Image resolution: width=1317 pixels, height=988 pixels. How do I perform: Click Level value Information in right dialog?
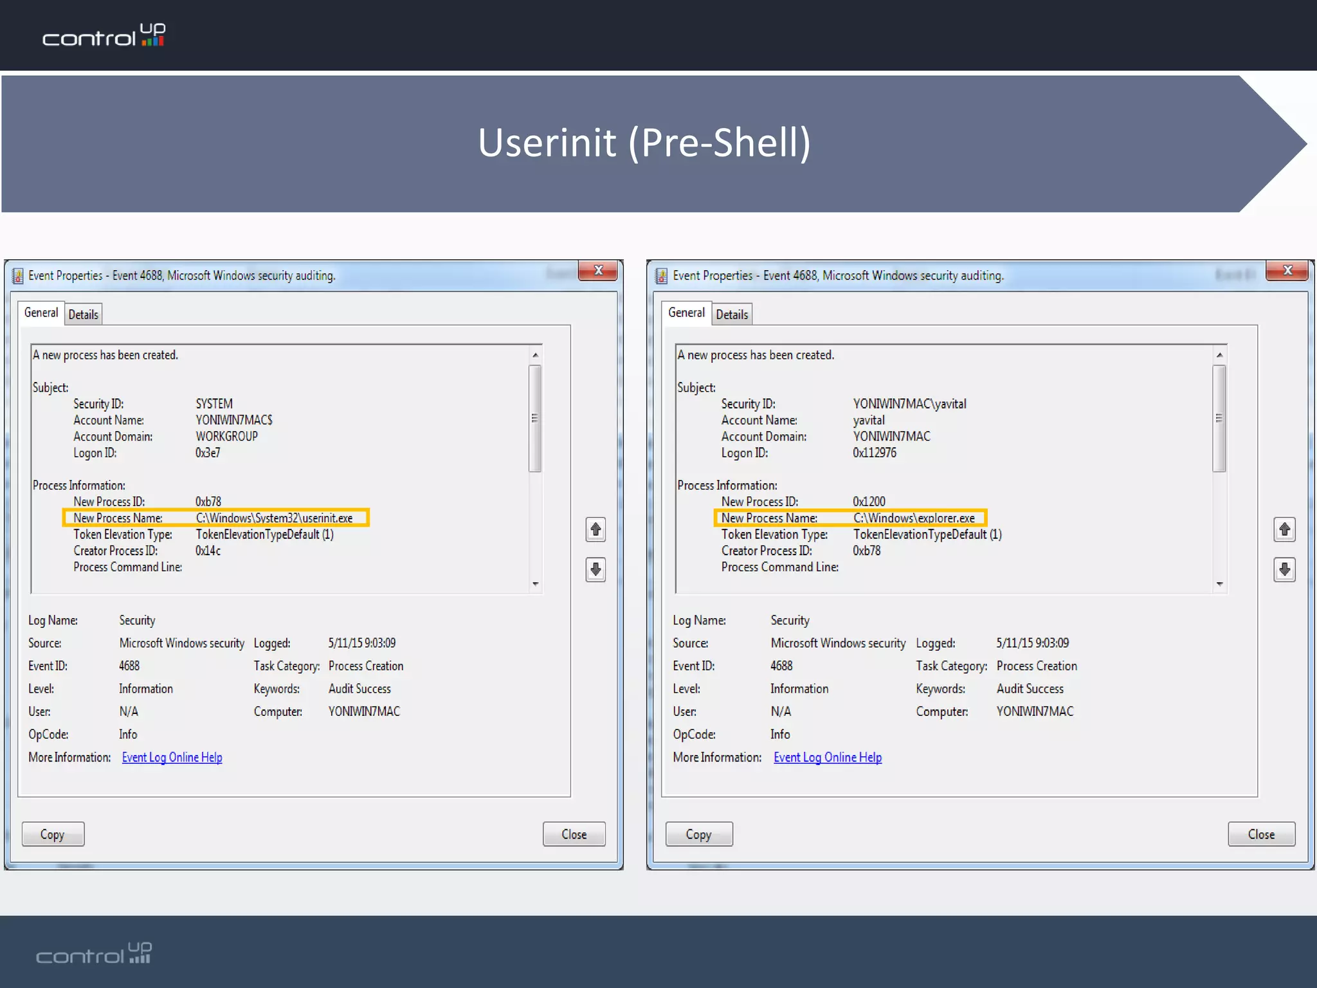pos(799,689)
